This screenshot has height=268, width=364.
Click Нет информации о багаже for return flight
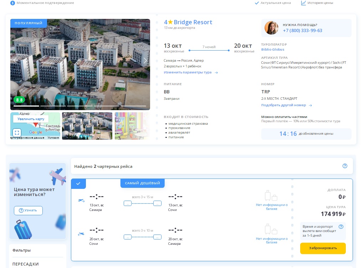tap(272, 241)
